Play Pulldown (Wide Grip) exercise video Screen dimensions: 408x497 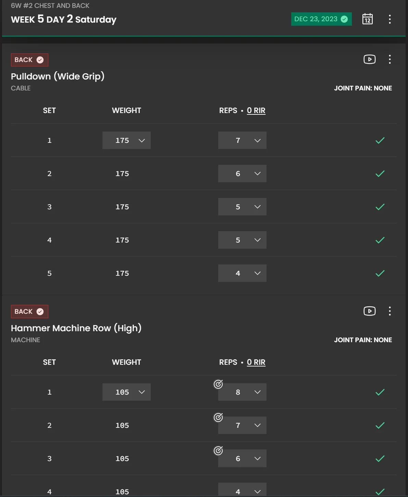pyautogui.click(x=370, y=59)
